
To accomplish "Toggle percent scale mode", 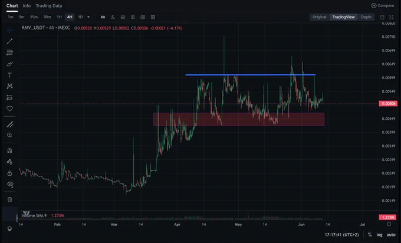I will [370, 235].
